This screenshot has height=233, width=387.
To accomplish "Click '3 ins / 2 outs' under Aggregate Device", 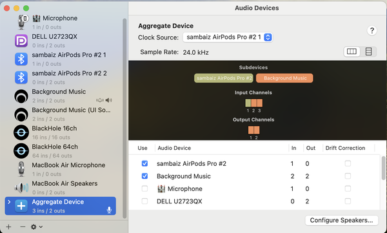I will 48,211.
